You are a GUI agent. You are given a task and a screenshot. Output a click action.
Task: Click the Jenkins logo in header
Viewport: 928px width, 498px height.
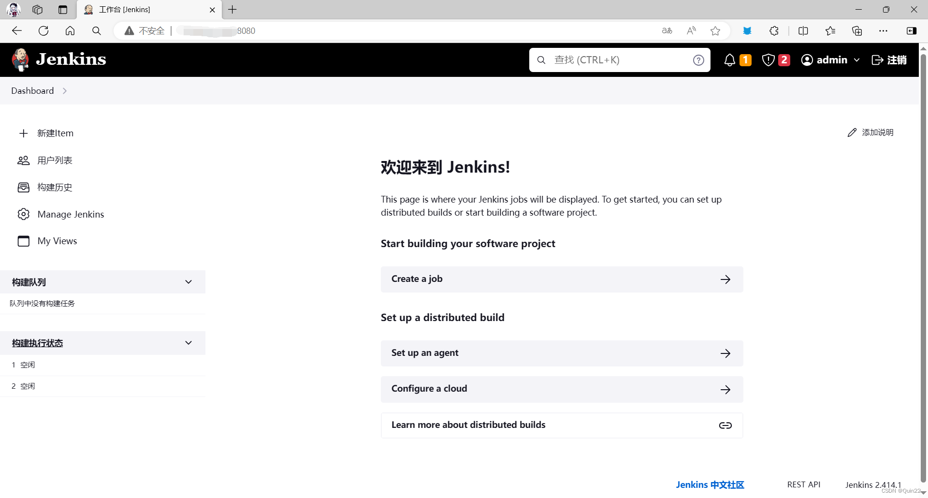point(59,60)
